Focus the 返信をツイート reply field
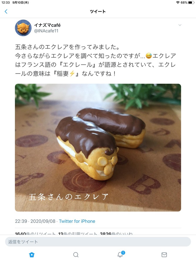The height and width of the screenshot is (261, 196). [98, 242]
